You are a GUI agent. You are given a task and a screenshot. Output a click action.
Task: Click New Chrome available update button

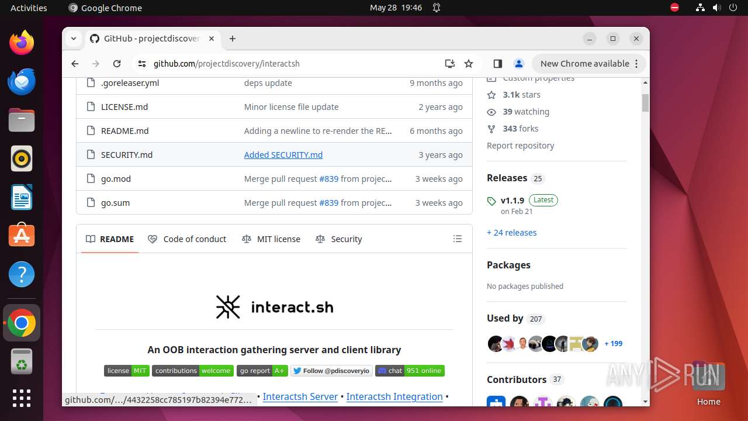click(589, 64)
